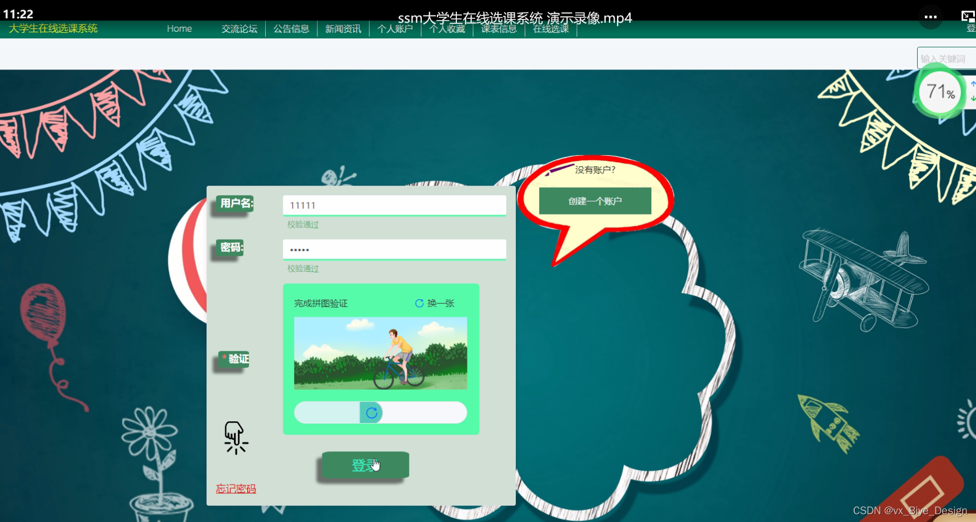
Task: Click the cyclist captcha puzzle image
Action: pyautogui.click(x=381, y=353)
